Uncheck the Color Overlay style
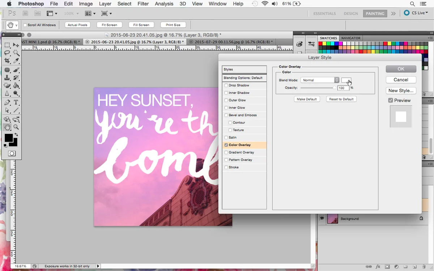This screenshot has height=271, width=434. (226, 145)
